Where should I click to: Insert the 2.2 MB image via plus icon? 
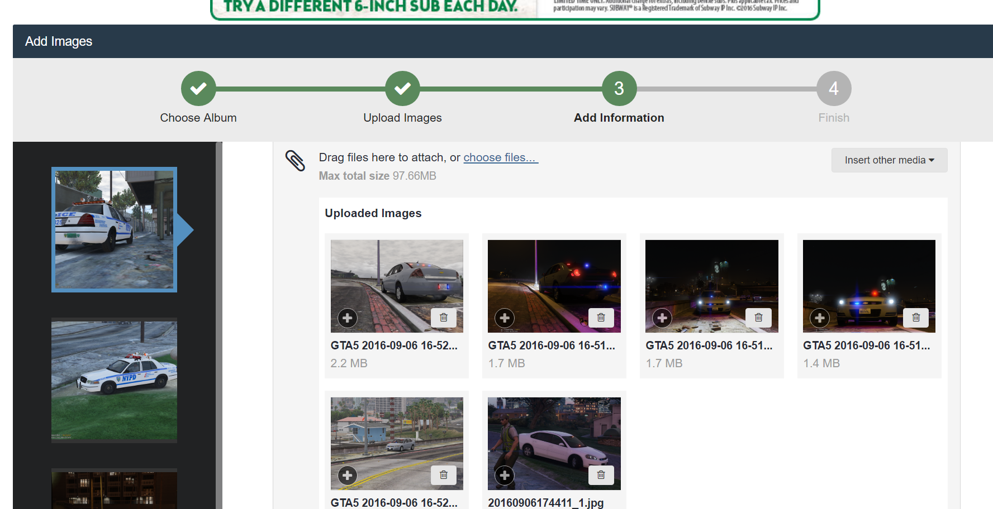[x=348, y=318]
